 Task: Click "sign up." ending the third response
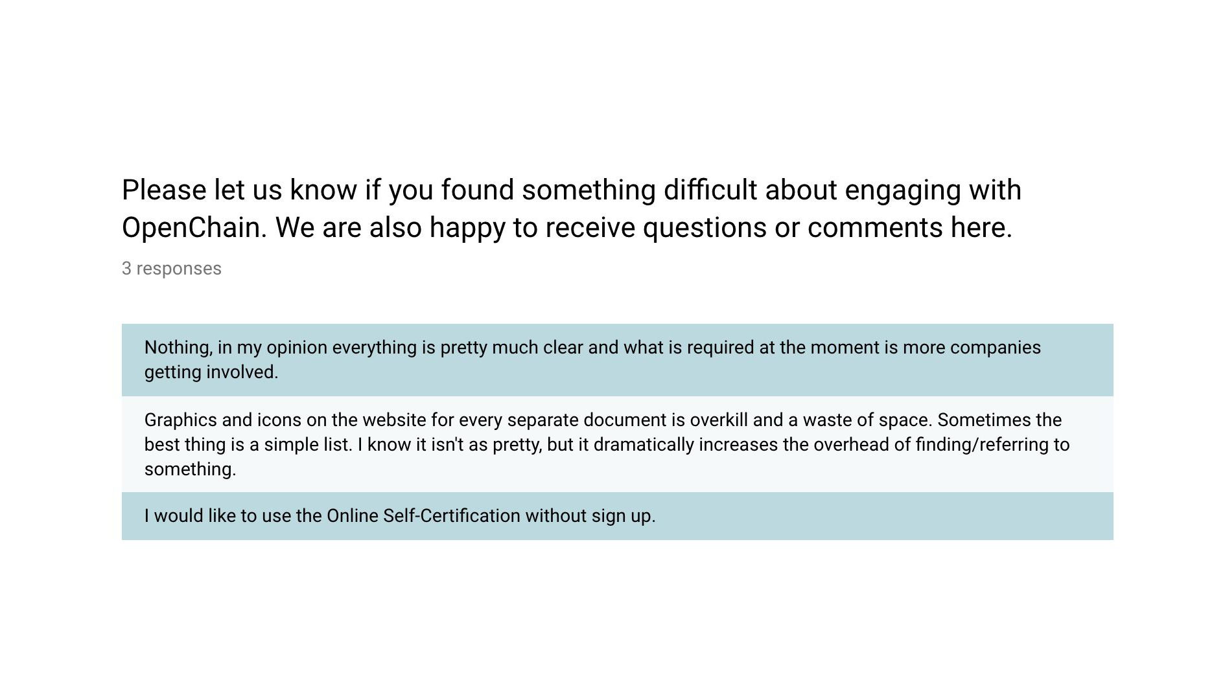[x=624, y=516]
